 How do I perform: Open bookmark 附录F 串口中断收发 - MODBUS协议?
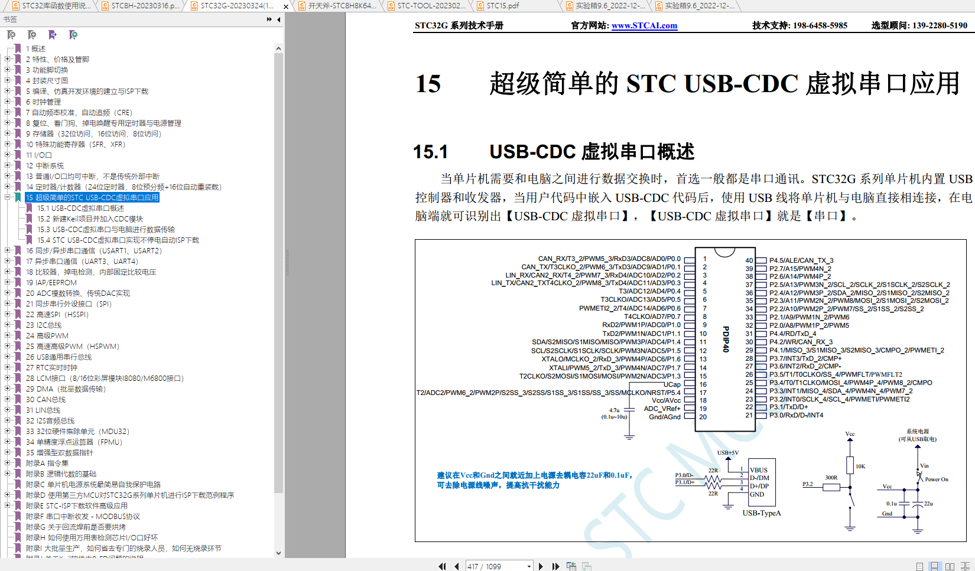[83, 516]
